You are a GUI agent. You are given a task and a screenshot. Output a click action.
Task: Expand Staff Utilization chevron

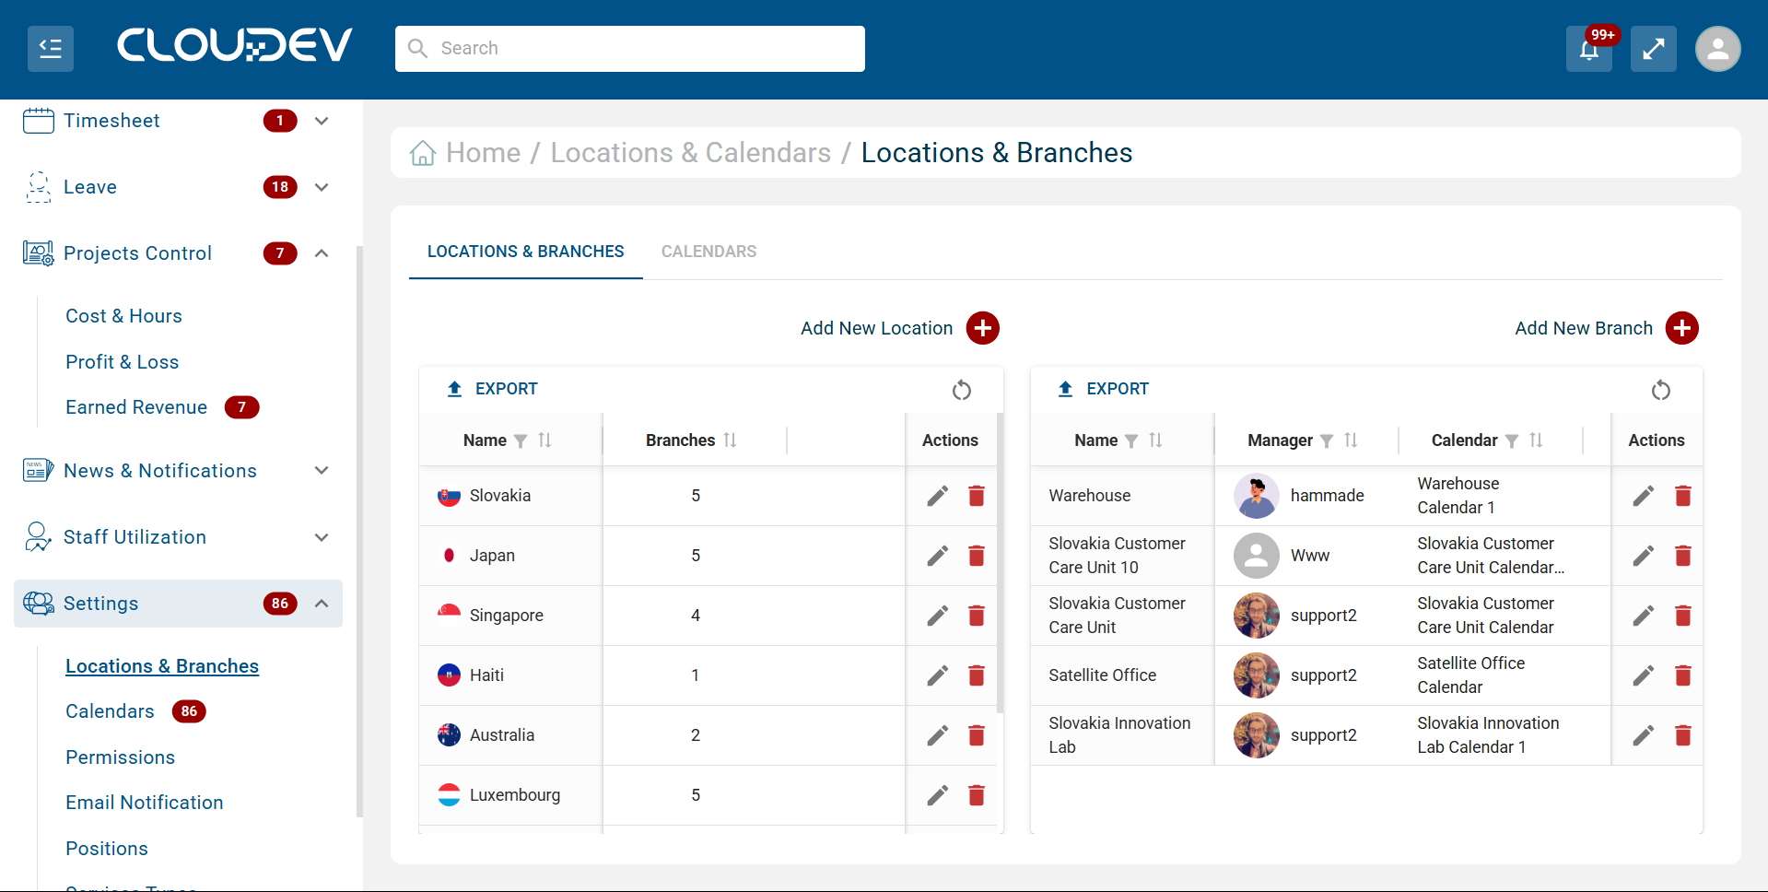tap(322, 537)
